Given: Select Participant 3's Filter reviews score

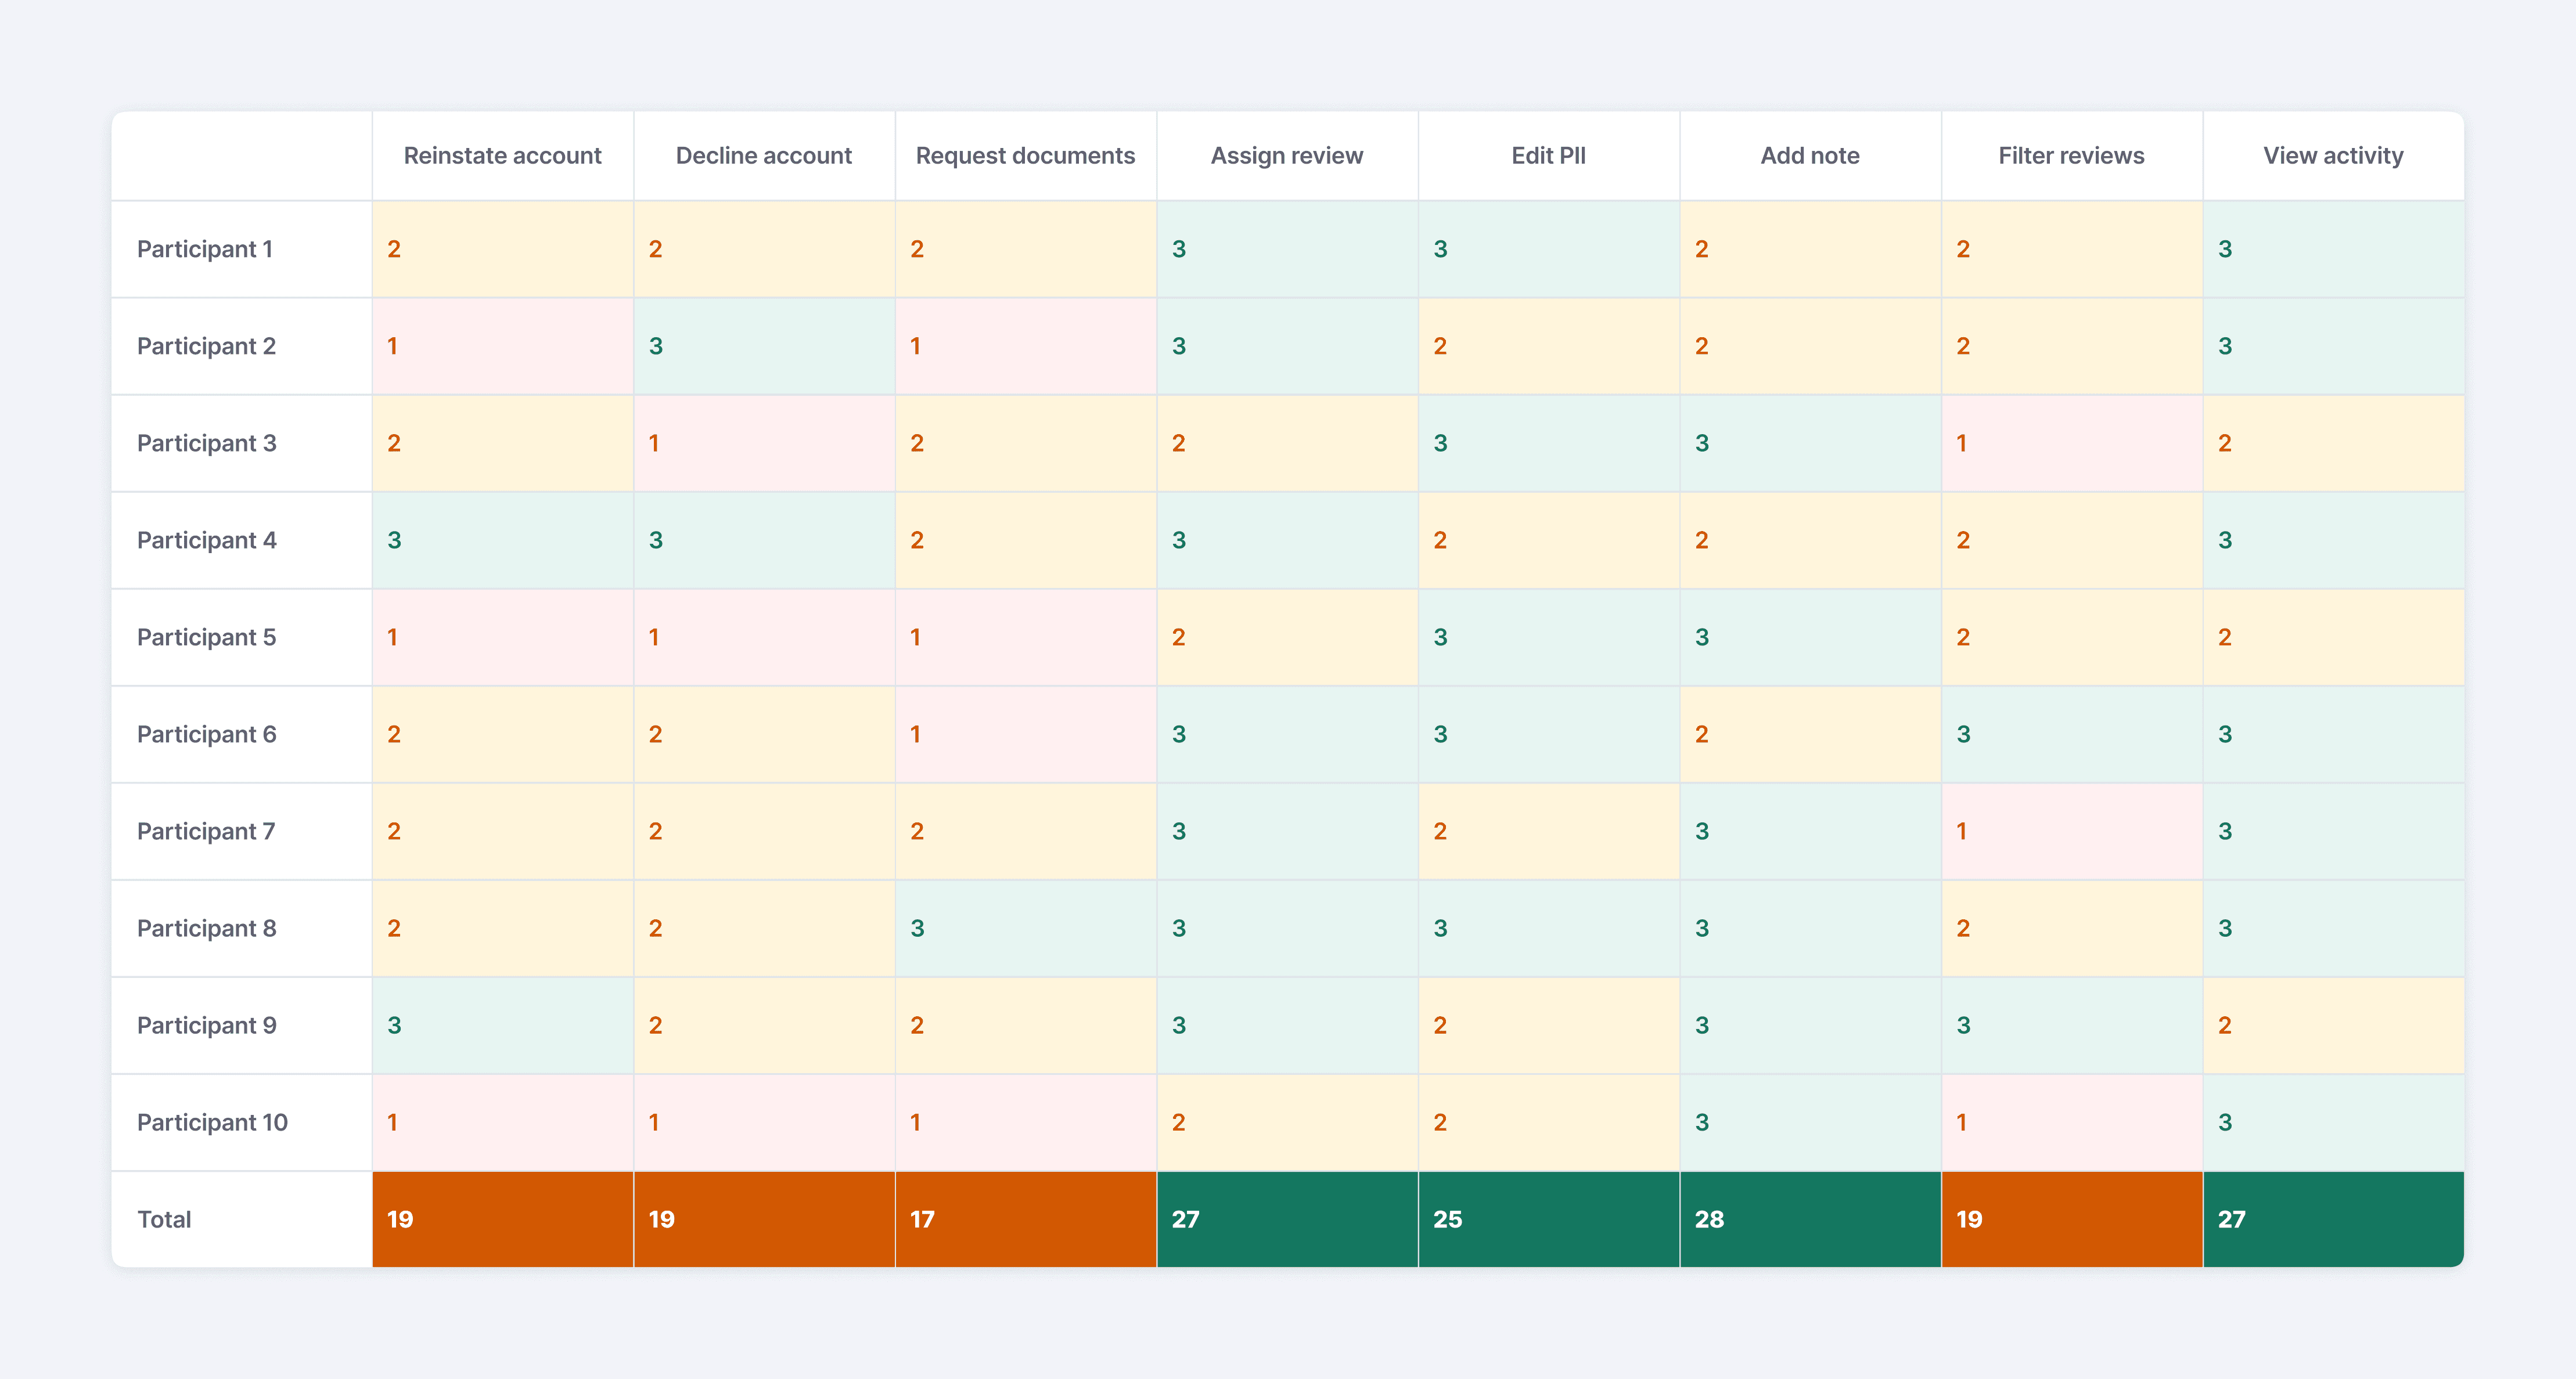Looking at the screenshot, I should (1962, 443).
